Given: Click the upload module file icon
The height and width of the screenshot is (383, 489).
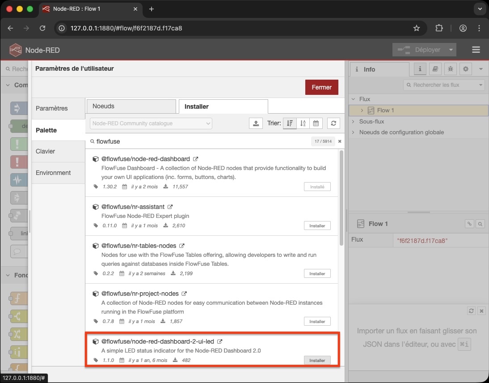Looking at the screenshot, I should point(256,123).
